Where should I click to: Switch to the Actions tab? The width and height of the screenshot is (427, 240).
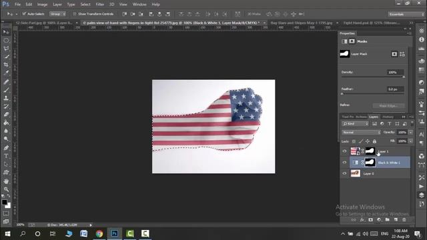click(361, 117)
